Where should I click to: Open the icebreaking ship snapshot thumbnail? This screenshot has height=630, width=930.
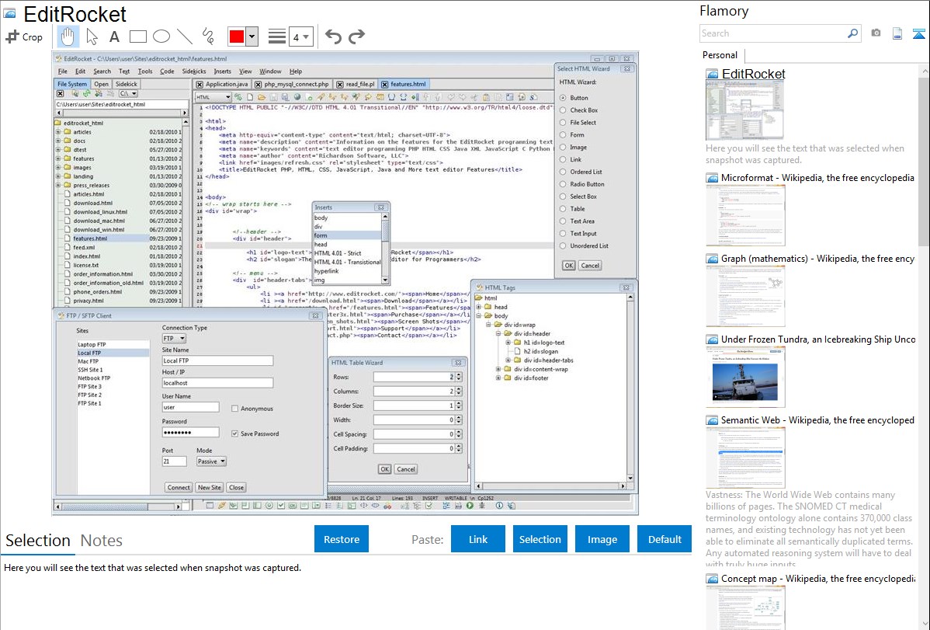tap(745, 378)
